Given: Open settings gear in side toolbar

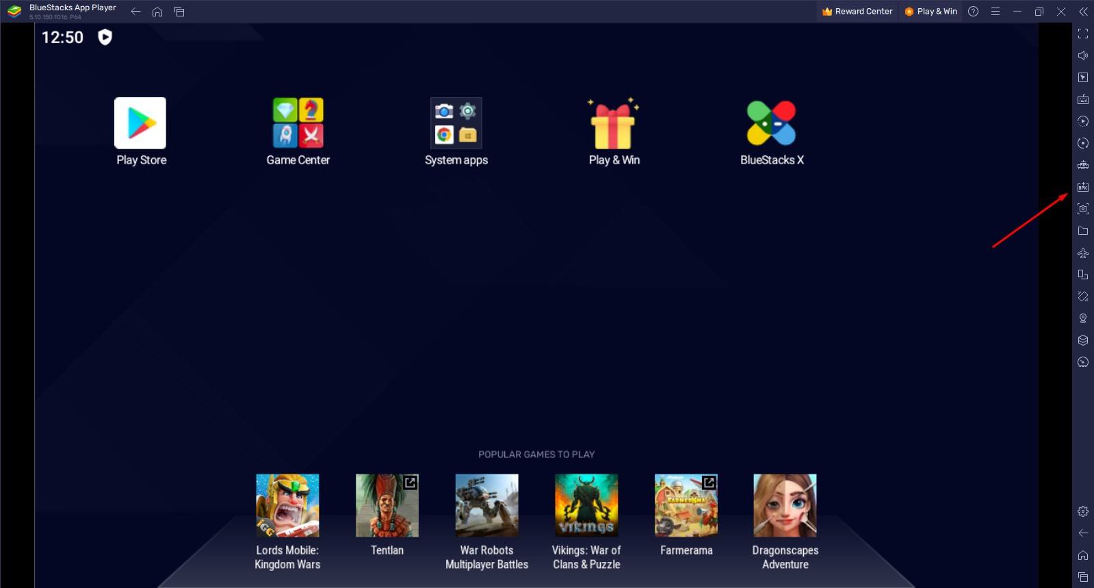Looking at the screenshot, I should pyautogui.click(x=1083, y=511).
